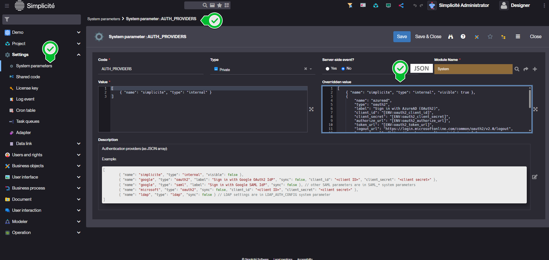Clear the Private type selection
Image resolution: width=549 pixels, height=260 pixels.
click(306, 69)
